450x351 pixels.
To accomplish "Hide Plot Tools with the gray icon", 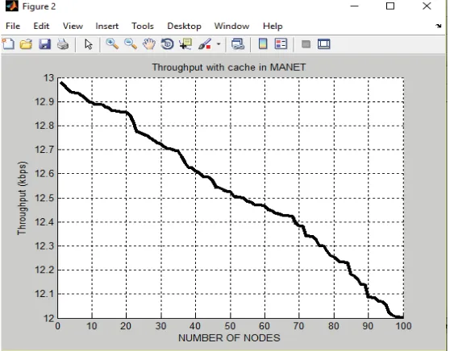I will tap(306, 44).
